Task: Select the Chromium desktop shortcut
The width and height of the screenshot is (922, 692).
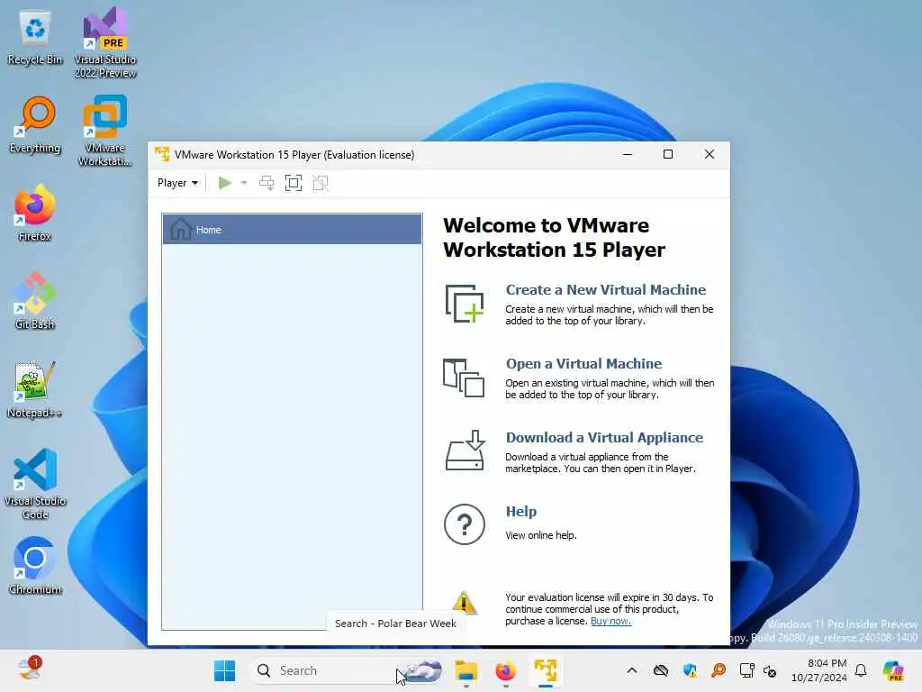Action: (35, 566)
